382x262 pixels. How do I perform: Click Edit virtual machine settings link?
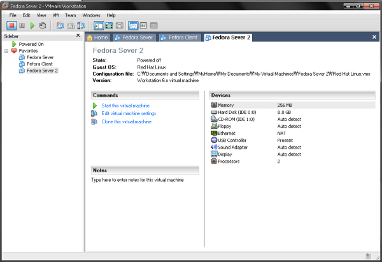click(129, 113)
